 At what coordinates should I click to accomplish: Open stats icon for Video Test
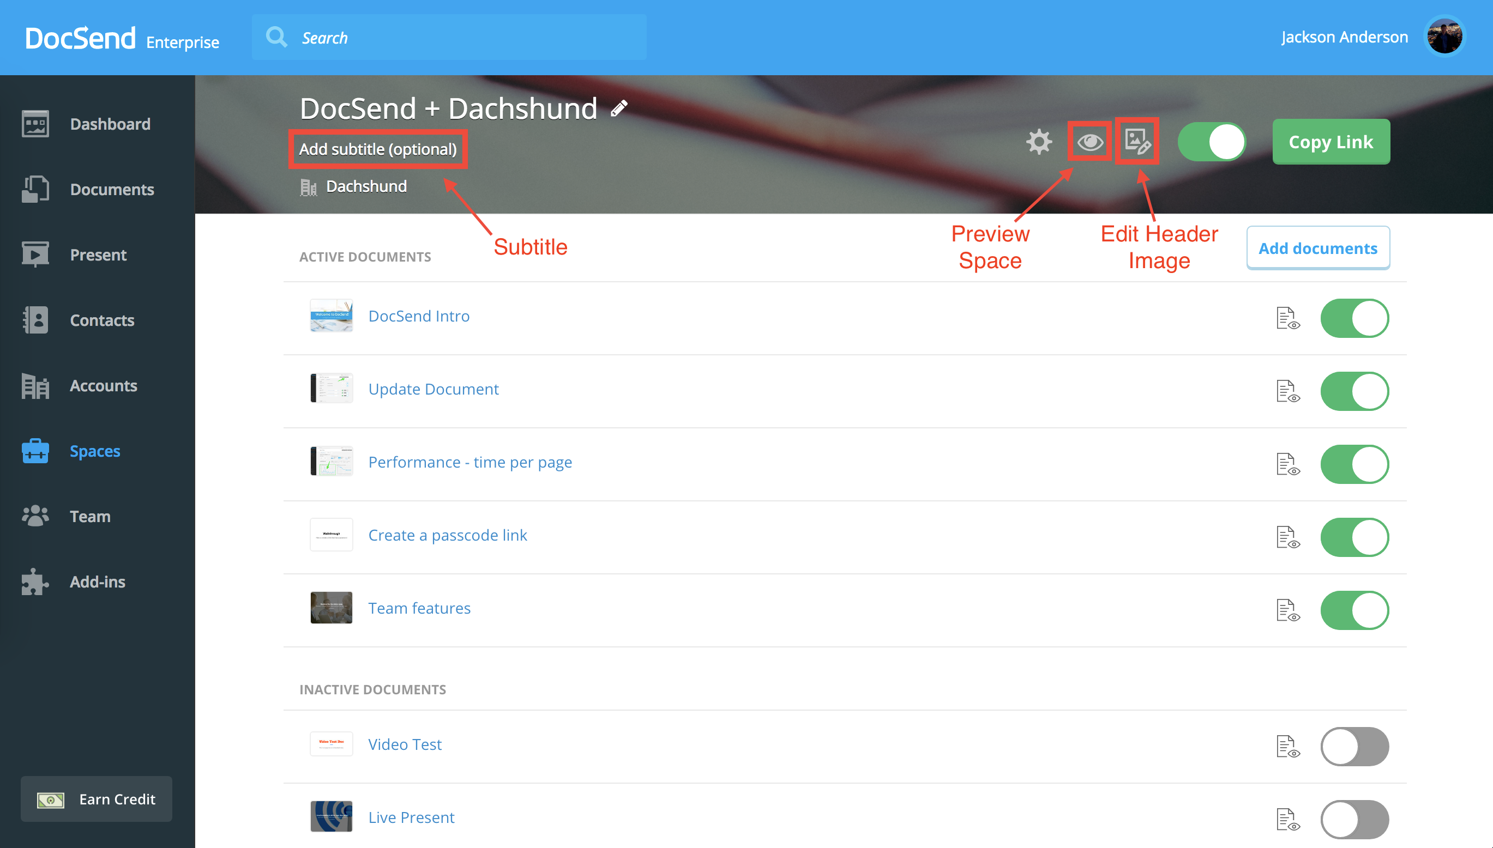1287,746
